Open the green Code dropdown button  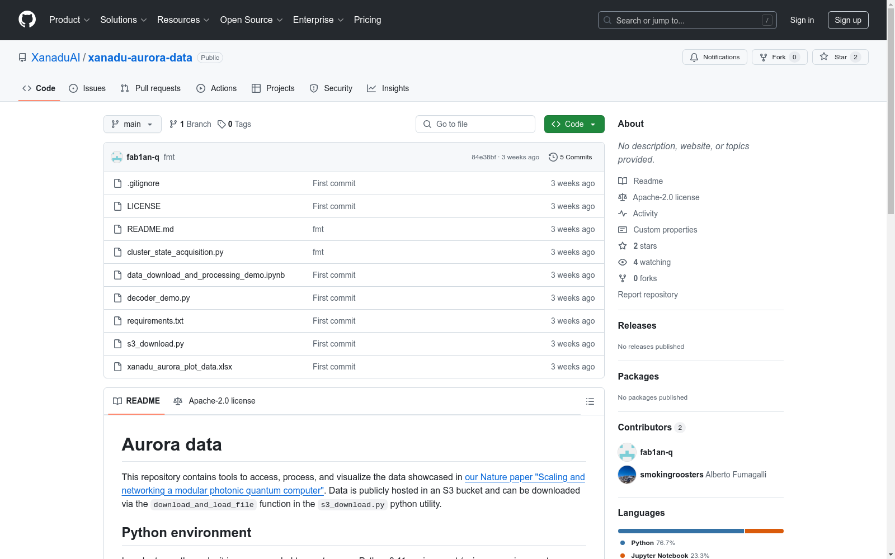pos(574,124)
